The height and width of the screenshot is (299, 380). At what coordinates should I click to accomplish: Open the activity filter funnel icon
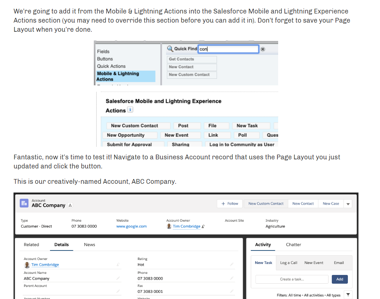point(348,295)
